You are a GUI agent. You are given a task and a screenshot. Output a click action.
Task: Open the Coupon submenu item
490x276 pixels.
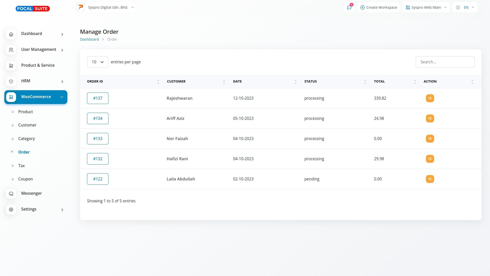pos(25,179)
